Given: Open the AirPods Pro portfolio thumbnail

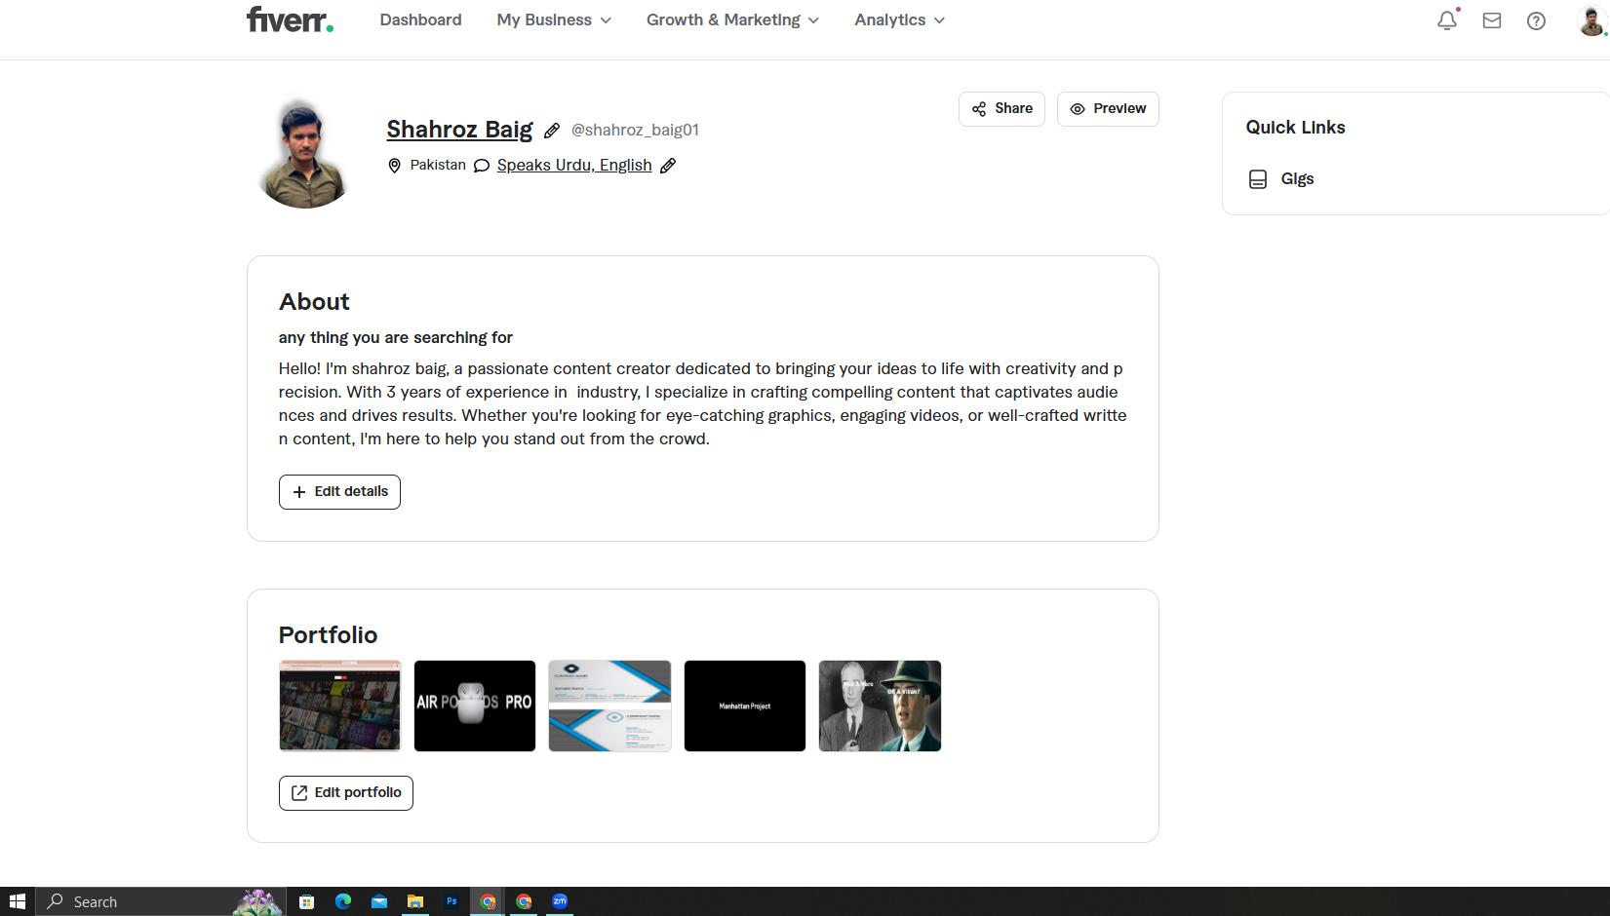Looking at the screenshot, I should point(475,706).
